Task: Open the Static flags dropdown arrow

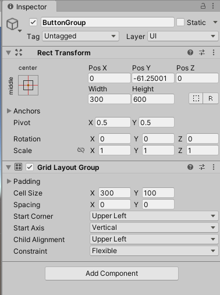Action: click(x=215, y=22)
